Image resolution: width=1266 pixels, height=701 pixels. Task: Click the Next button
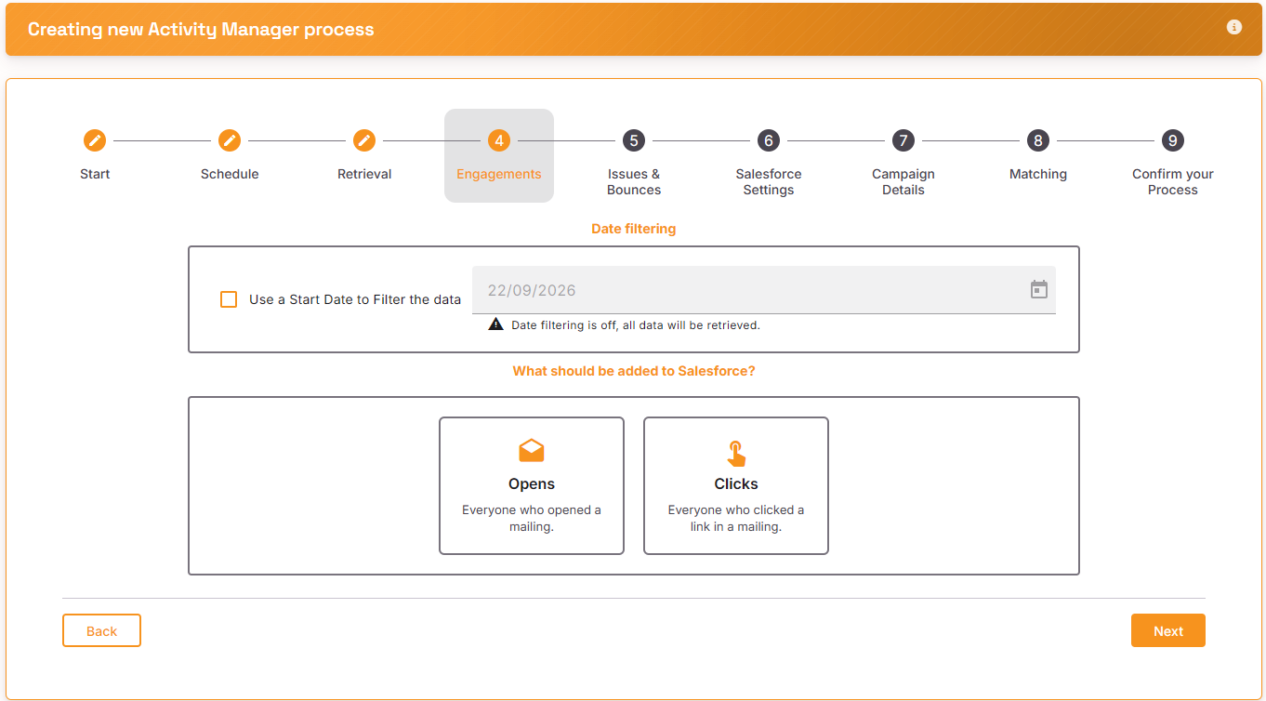coord(1168,630)
